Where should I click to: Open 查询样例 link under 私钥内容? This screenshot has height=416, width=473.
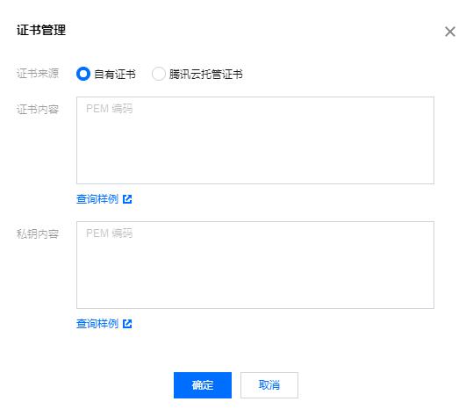(97, 324)
